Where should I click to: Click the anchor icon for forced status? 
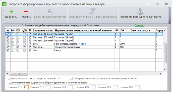point(140,11)
